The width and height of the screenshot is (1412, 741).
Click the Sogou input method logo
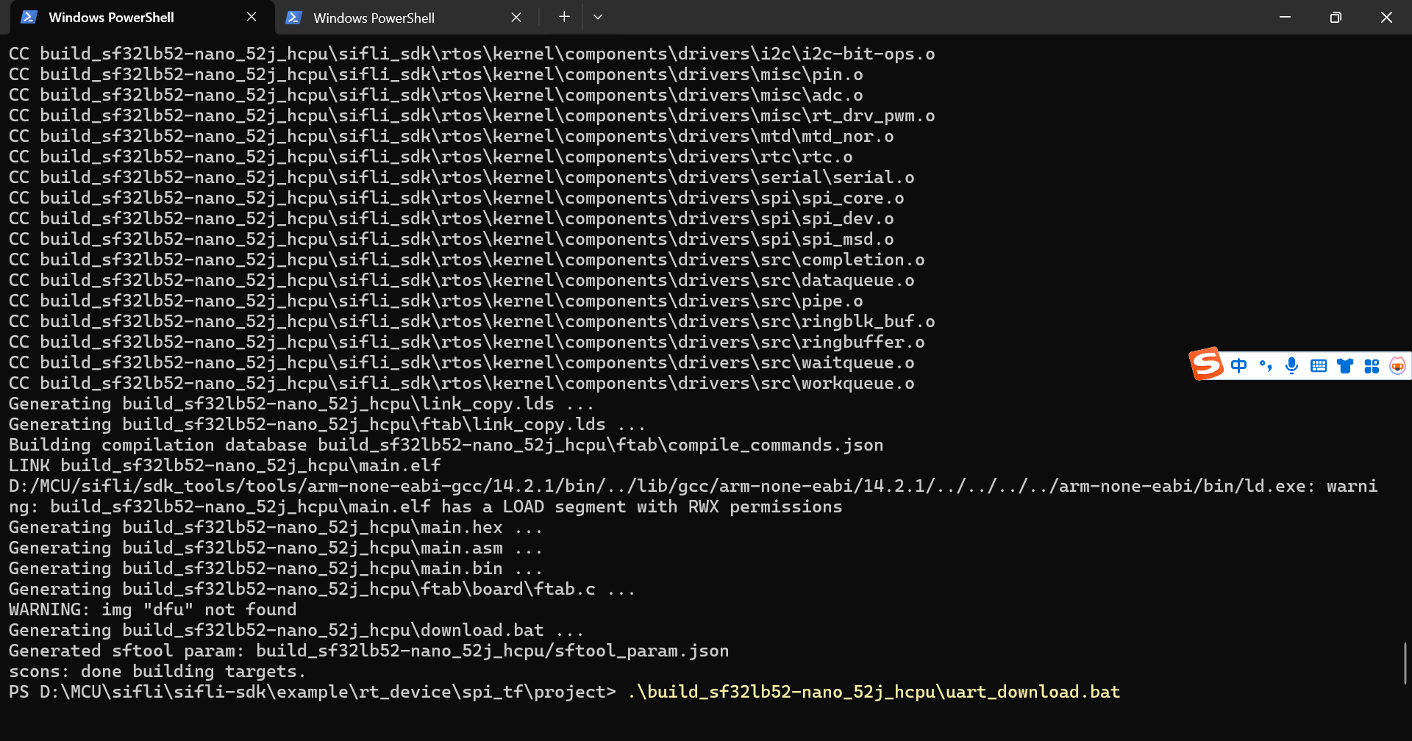pos(1206,364)
